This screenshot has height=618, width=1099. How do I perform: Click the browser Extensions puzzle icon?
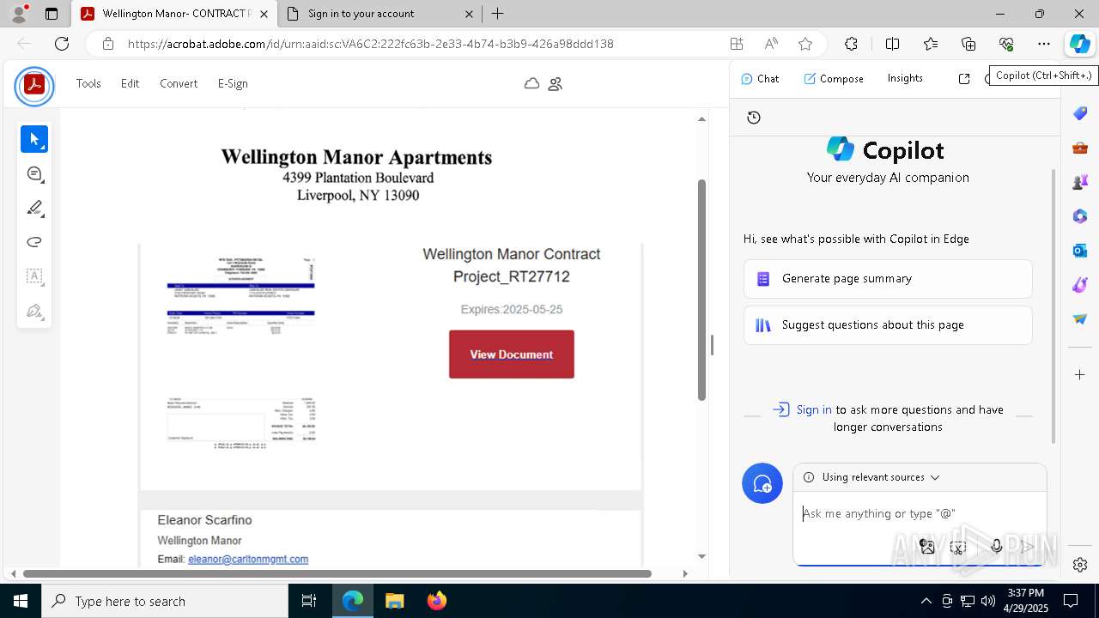tap(851, 44)
